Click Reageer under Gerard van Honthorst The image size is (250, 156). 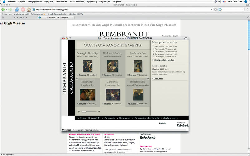tap(107, 104)
